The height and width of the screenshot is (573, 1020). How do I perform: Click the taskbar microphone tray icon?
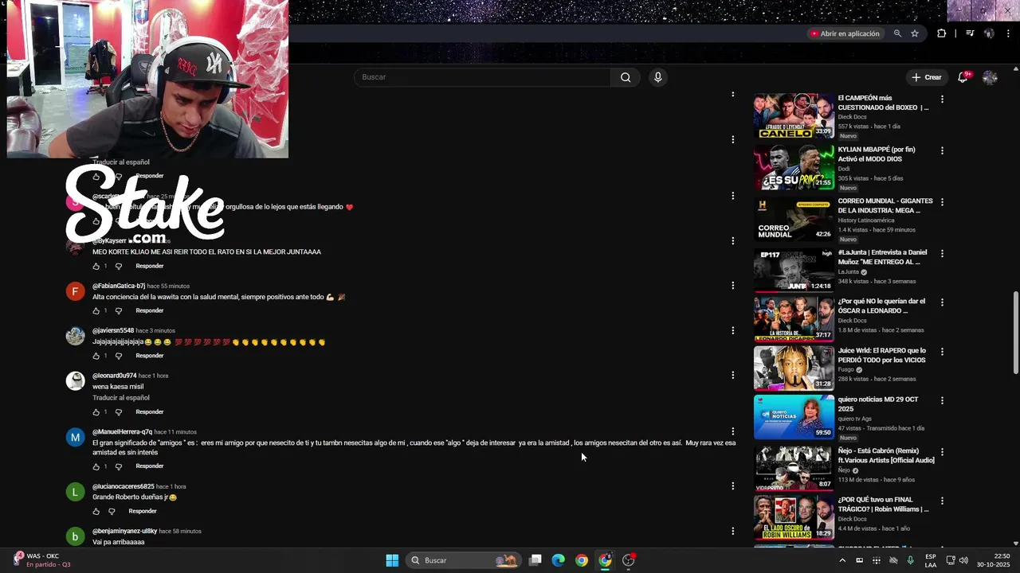910,560
